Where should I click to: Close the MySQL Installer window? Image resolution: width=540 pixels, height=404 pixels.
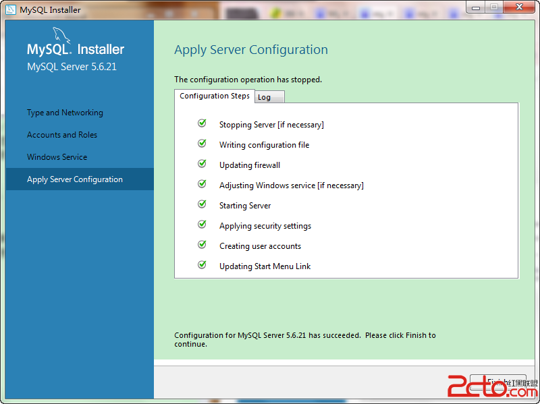pos(519,7)
